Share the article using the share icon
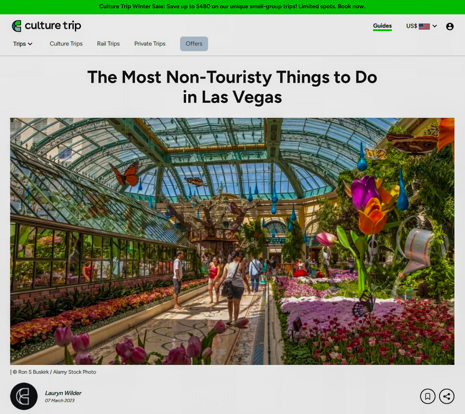 447,396
